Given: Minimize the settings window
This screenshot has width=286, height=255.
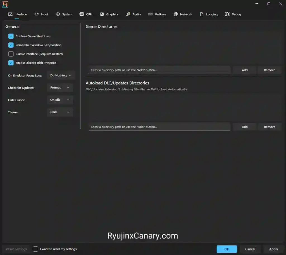Looking at the screenshot, I should [x=257, y=4].
